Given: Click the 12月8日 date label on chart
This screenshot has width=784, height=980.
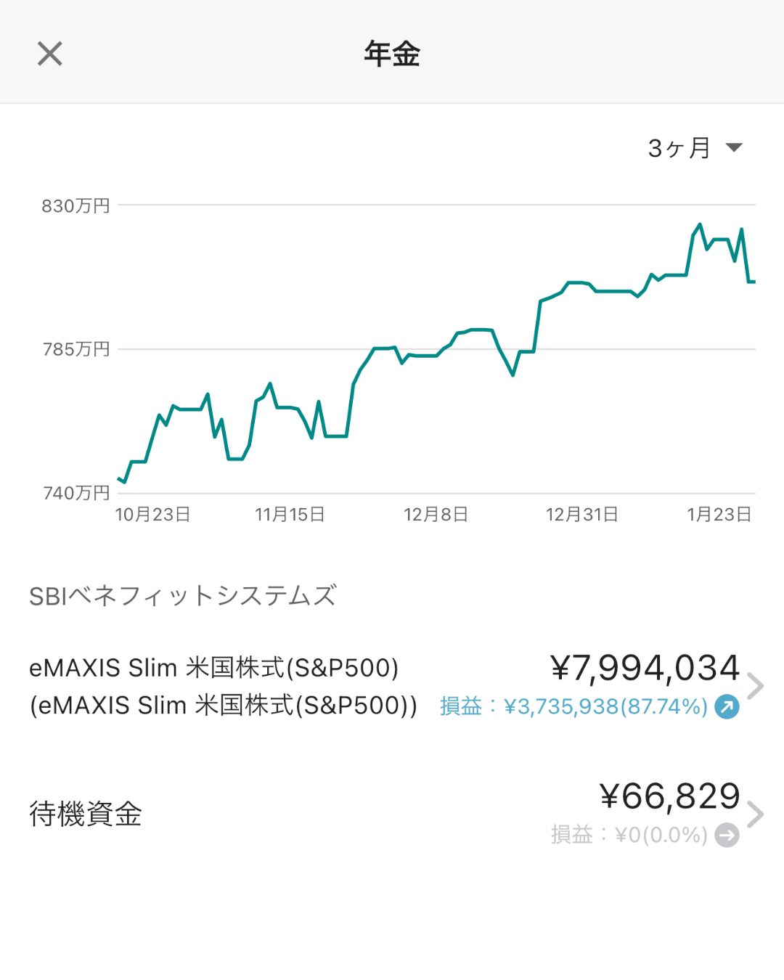Looking at the screenshot, I should 436,515.
